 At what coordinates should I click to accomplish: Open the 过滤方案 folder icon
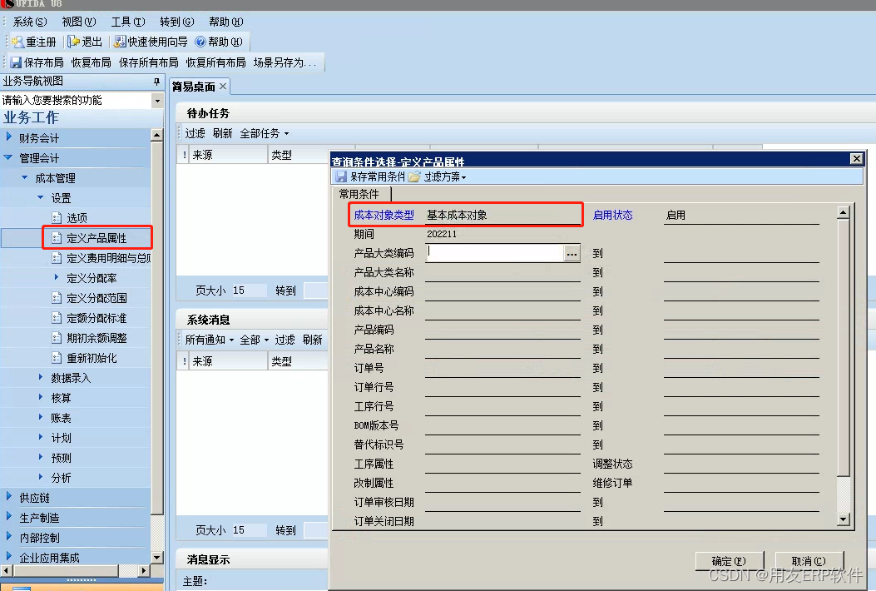[x=414, y=176]
